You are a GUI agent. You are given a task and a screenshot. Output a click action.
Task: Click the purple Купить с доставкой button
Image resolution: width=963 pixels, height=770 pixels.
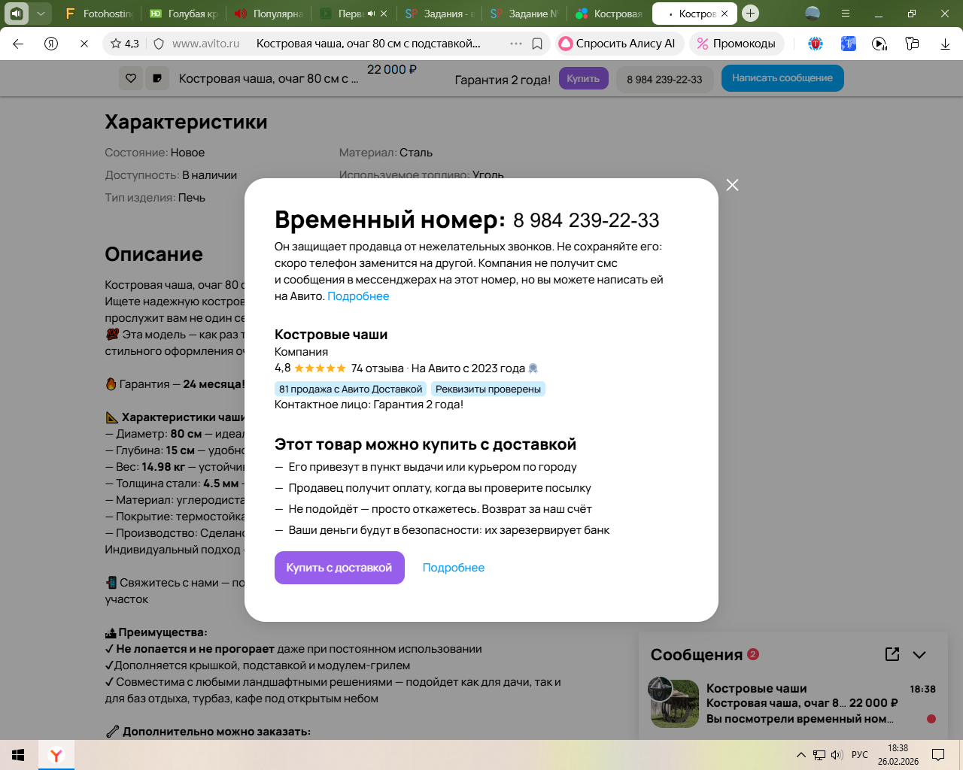[339, 568]
